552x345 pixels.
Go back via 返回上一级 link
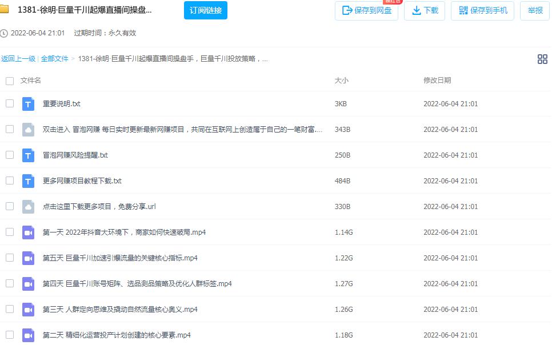18,59
